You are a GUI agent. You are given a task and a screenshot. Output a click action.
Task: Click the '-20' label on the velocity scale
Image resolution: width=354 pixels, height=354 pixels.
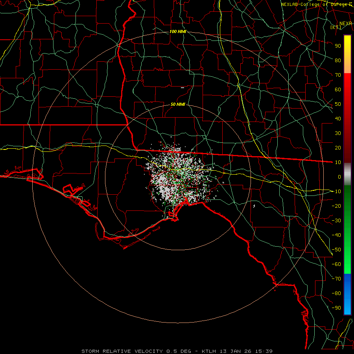click(336, 206)
